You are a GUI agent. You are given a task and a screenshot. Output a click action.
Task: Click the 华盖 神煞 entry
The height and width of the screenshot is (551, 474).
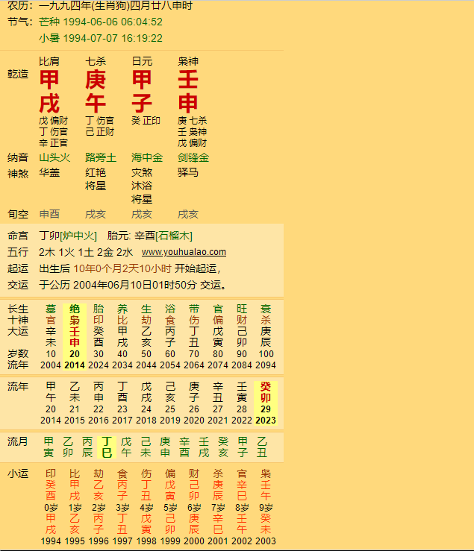coord(49,172)
